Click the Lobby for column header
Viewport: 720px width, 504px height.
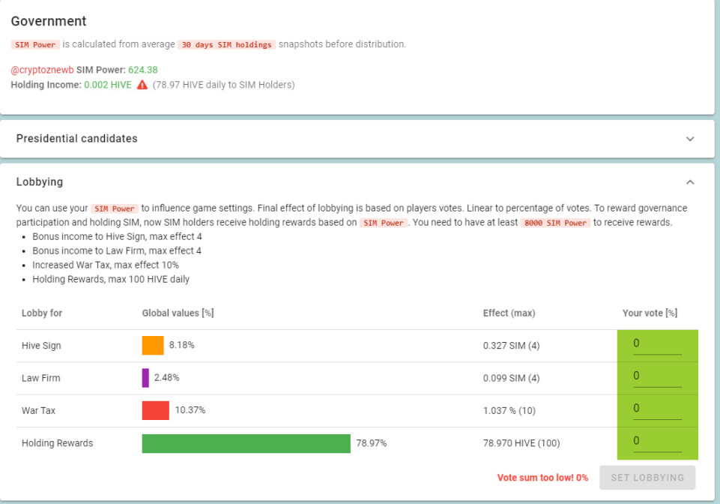click(42, 313)
